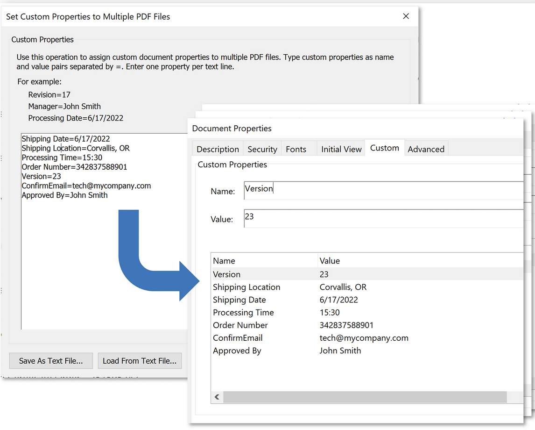Select the Version row in the properties table
The image size is (535, 430).
pos(367,274)
